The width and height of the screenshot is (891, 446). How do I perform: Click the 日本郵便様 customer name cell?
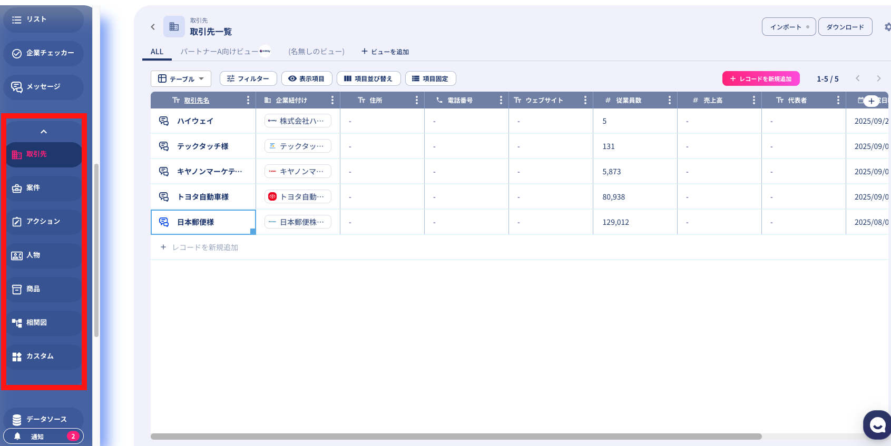203,222
